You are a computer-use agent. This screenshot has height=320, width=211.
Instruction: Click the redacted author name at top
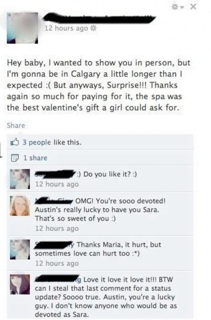click(x=99, y=19)
